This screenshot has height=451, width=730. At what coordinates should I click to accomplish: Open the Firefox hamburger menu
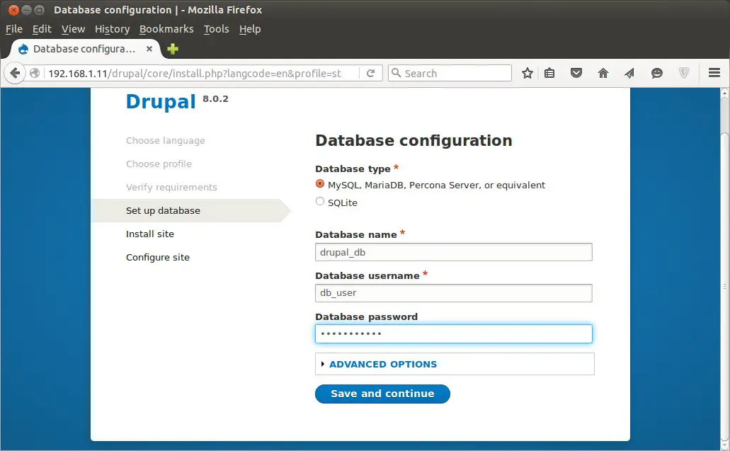[x=714, y=73]
